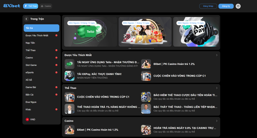Click the 8Xbet logo
The width and height of the screenshot is (257, 138).
click(x=12, y=6)
